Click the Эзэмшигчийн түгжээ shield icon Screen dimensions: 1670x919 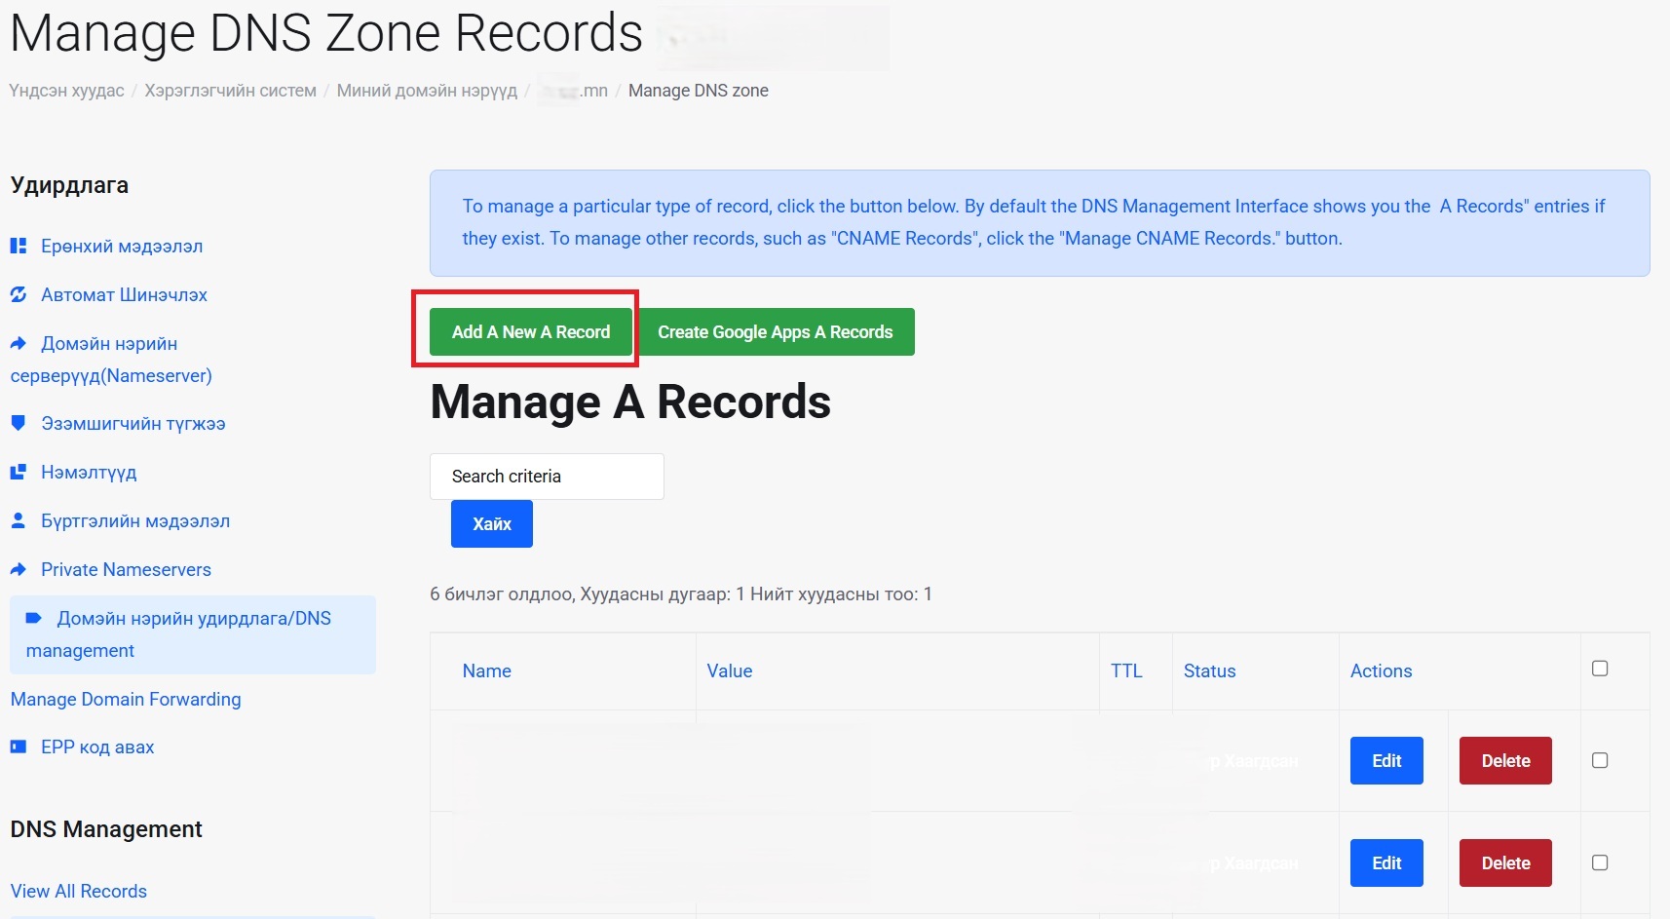19,423
